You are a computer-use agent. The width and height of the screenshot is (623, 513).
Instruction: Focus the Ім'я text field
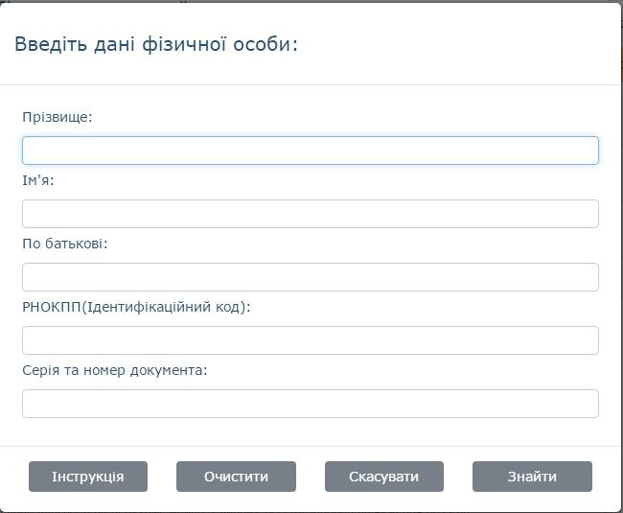pyautogui.click(x=310, y=214)
